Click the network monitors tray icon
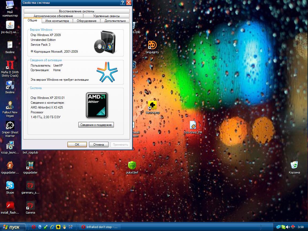The image size is (308, 231). coord(278,227)
